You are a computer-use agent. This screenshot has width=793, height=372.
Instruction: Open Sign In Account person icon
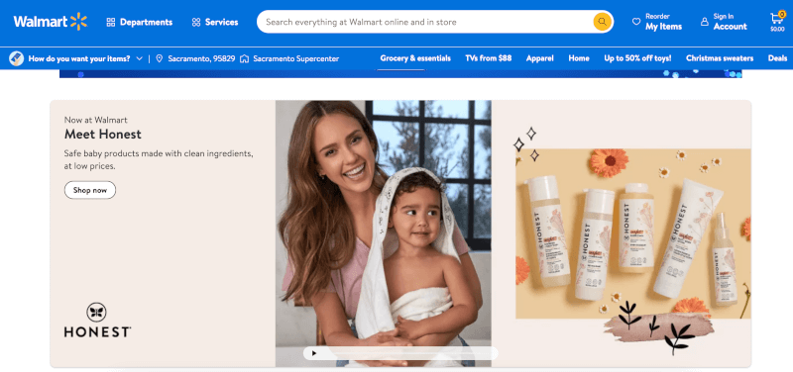point(705,22)
